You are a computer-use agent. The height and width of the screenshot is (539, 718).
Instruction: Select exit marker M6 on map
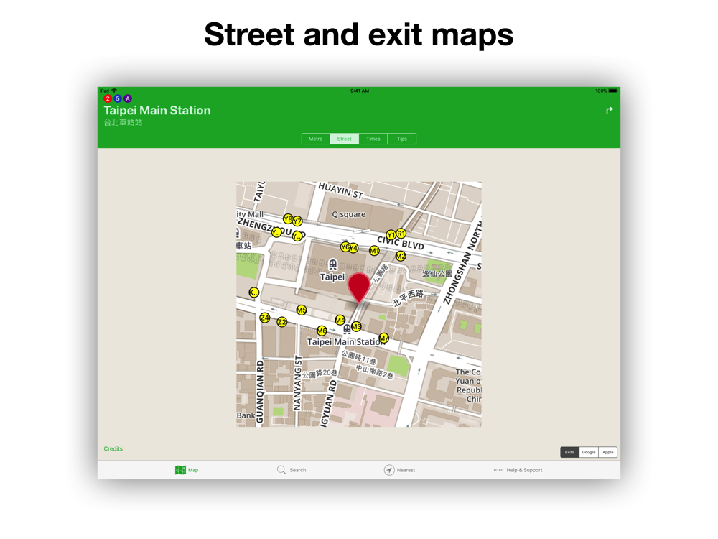pyautogui.click(x=322, y=331)
